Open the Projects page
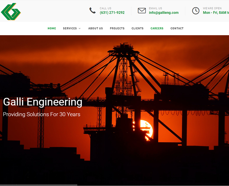 (x=117, y=29)
